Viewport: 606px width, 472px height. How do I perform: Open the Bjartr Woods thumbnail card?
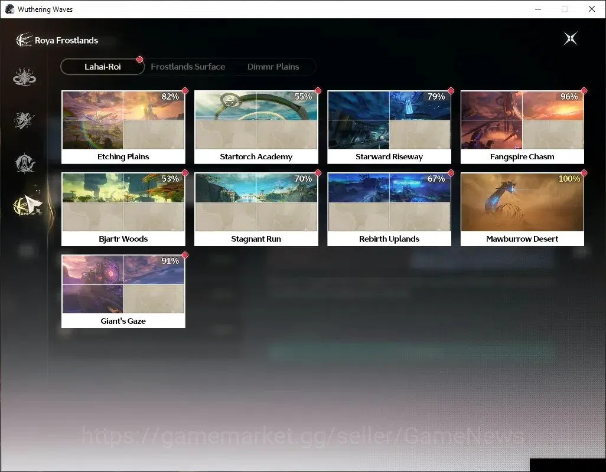click(x=123, y=209)
